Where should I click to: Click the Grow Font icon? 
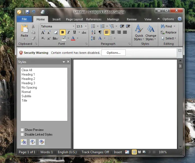pyautogui.click(x=43, y=32)
